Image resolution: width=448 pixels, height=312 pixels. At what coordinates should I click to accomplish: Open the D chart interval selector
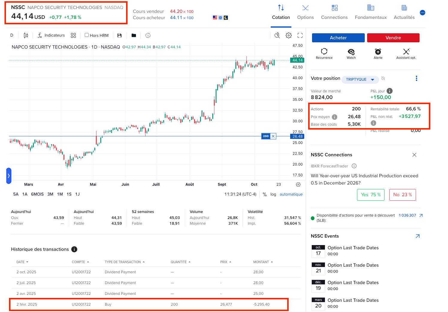(12, 35)
